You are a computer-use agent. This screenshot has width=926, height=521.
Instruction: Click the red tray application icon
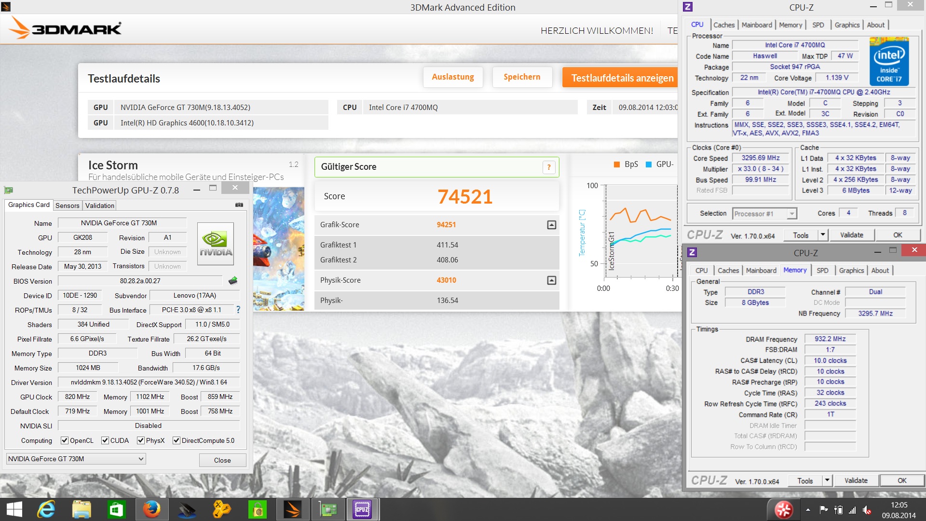click(783, 509)
